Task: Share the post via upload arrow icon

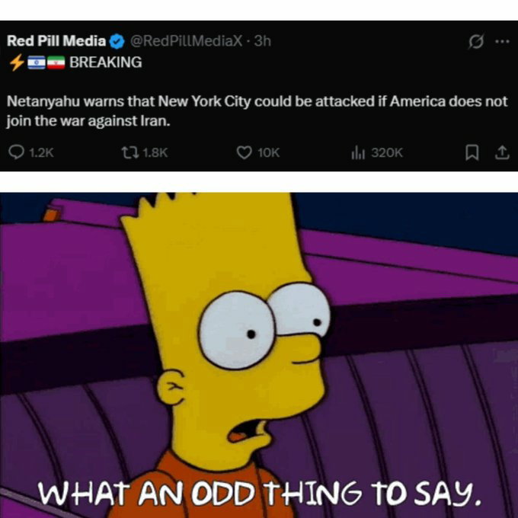Action: click(502, 152)
